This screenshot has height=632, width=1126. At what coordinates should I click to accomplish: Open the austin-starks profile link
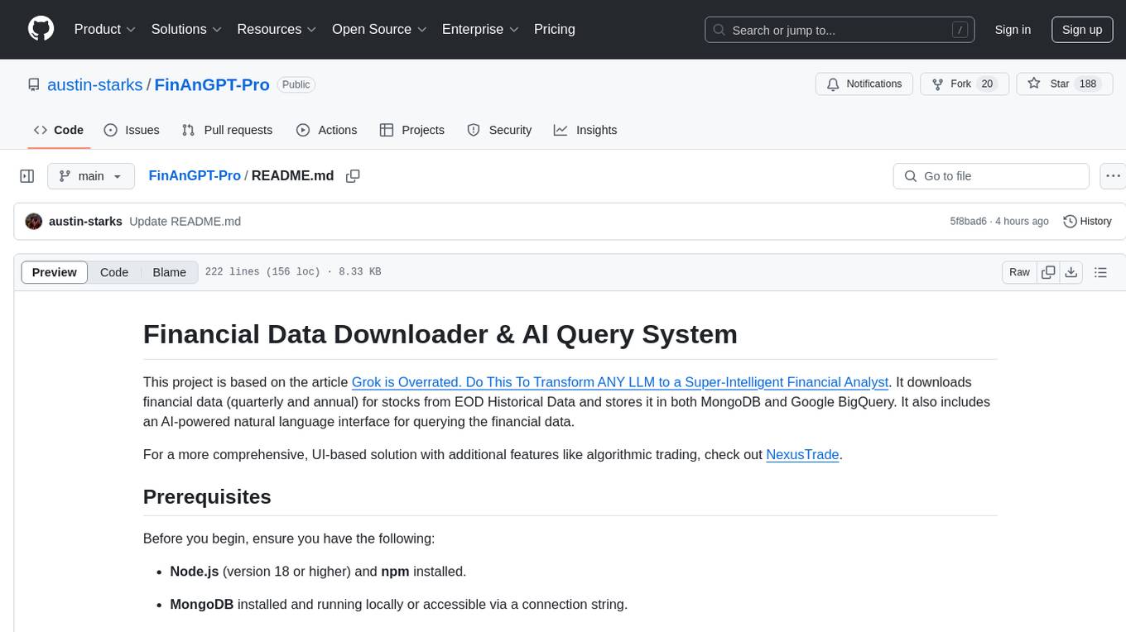pos(95,84)
